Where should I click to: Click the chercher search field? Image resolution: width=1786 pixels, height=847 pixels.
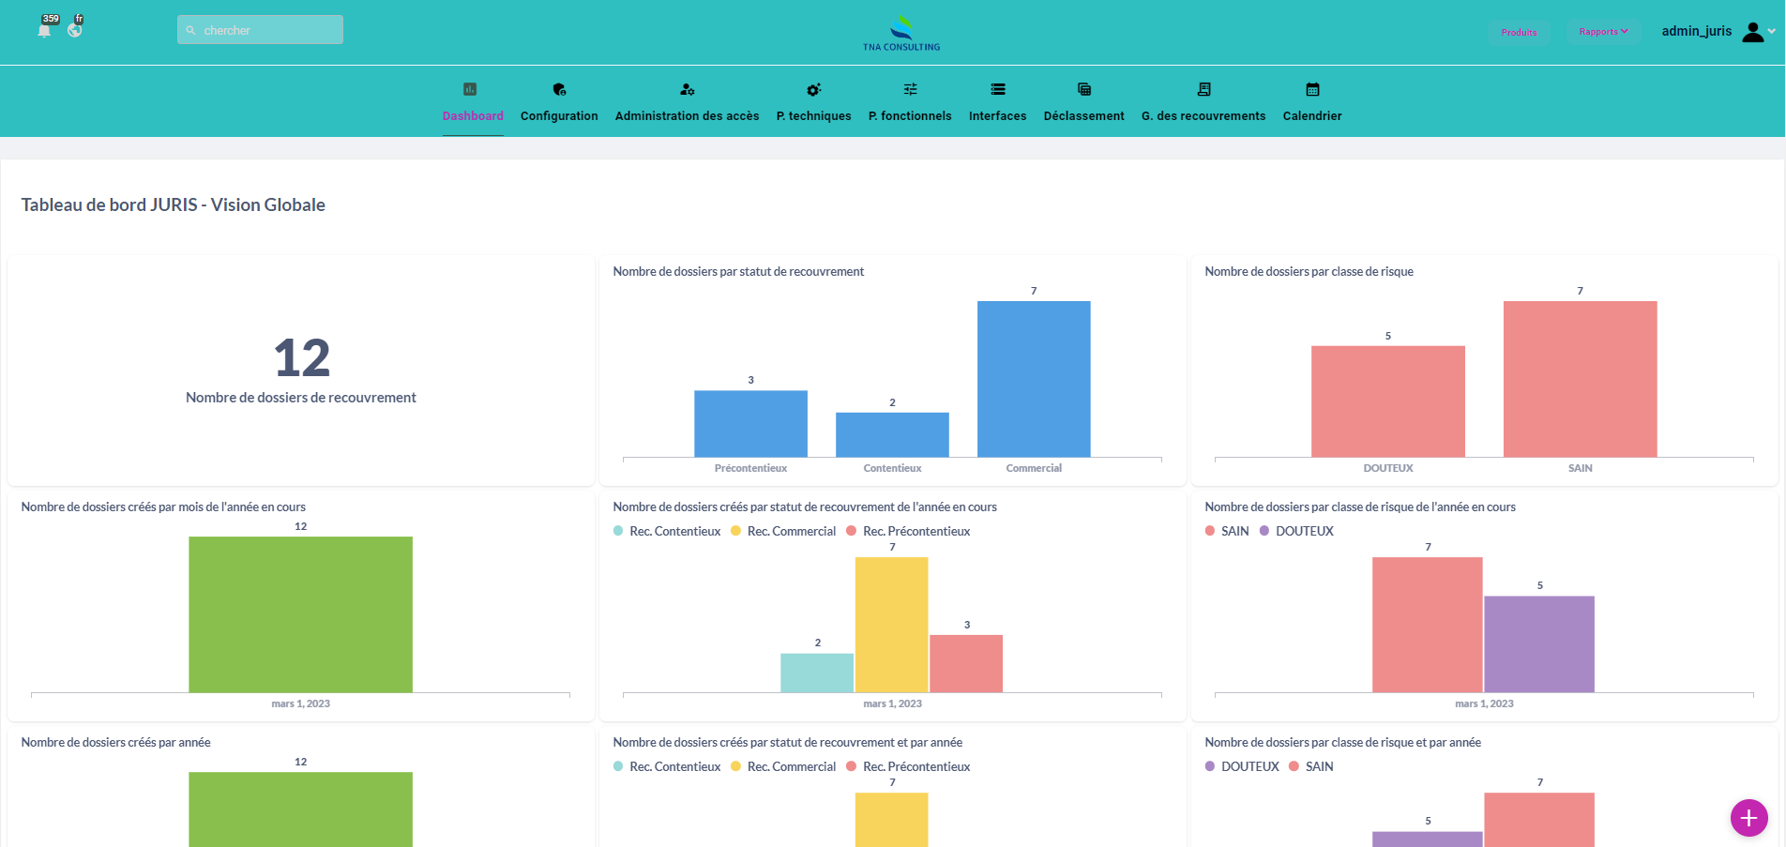[x=260, y=30]
